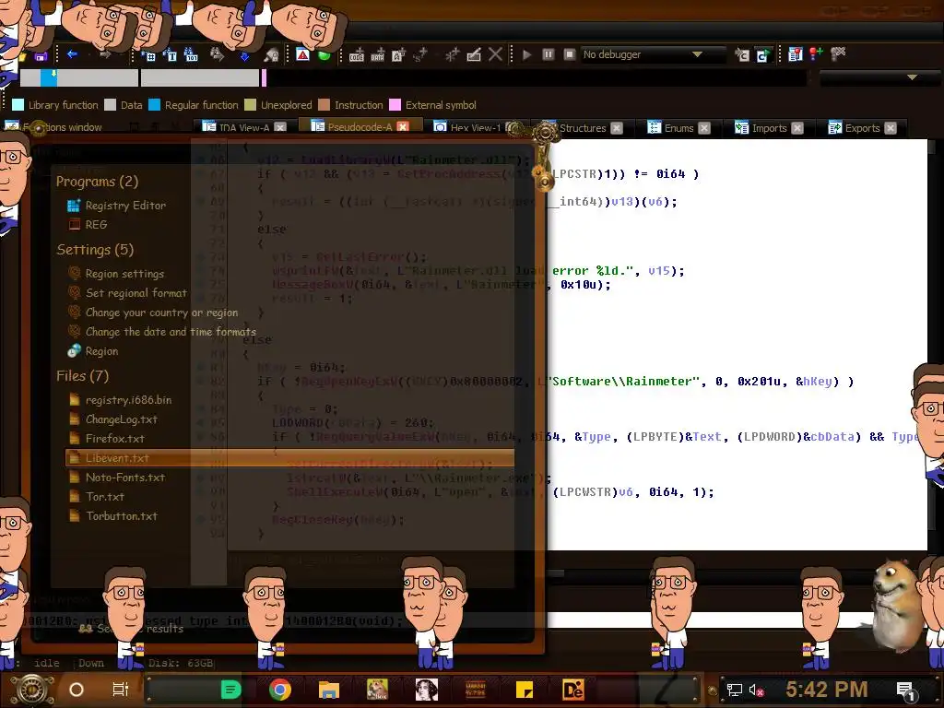Screen dimensions: 944x708
Task: Click the toolbar icon labeled 101
Action: (x=191, y=55)
